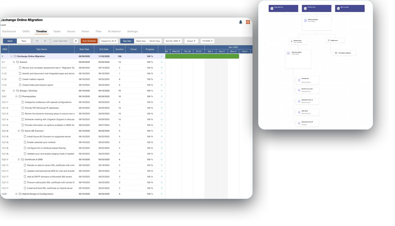Click the undo arrow in toolbar
395x226 pixels.
point(37,41)
